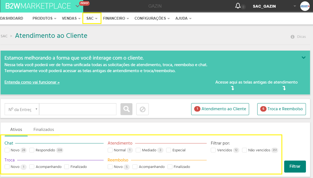Enable the Vencidos filter checkbox

click(x=213, y=150)
